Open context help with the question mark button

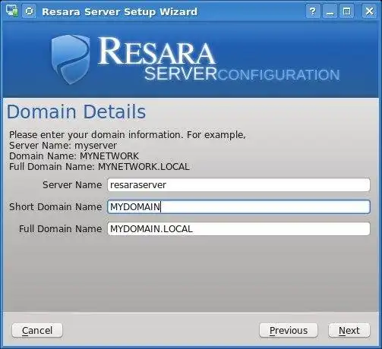(x=313, y=11)
